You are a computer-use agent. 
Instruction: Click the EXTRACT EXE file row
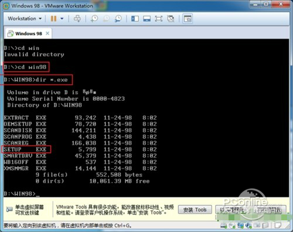(x=80, y=118)
